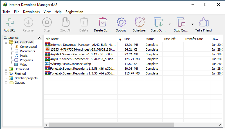Select Internet_Download_Manager_v6.42 file row
This screenshot has height=129, width=225.
point(133,45)
